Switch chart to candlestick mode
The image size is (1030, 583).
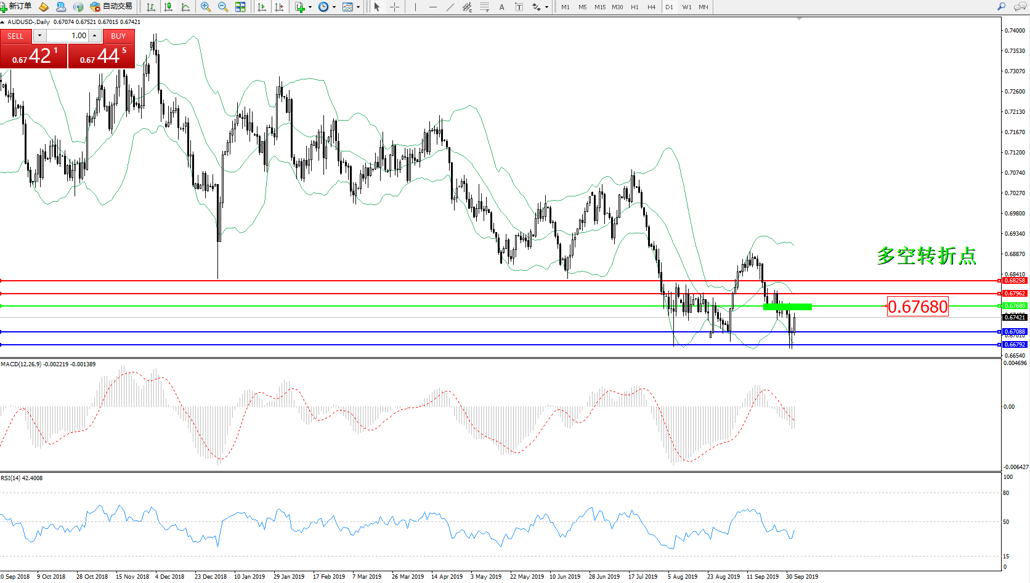point(168,7)
